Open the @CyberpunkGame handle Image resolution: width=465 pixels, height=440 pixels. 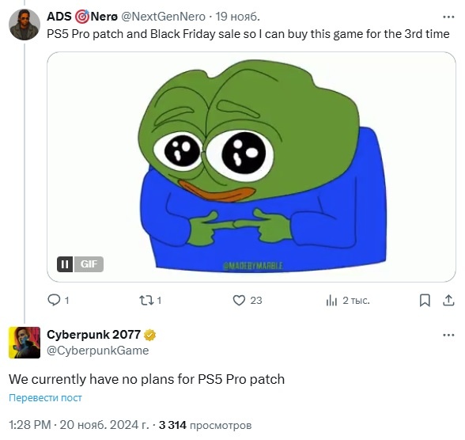98,351
